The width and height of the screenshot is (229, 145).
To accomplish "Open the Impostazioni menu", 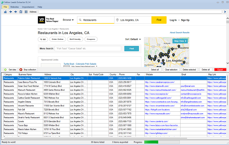I will pos(28,7).
